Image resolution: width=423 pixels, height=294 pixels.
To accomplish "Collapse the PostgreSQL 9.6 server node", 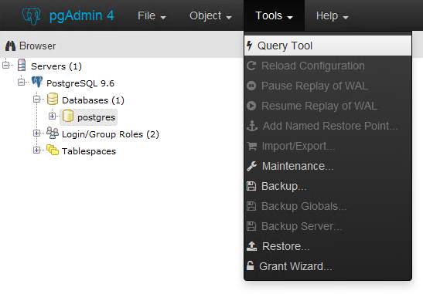I will pos(22,82).
